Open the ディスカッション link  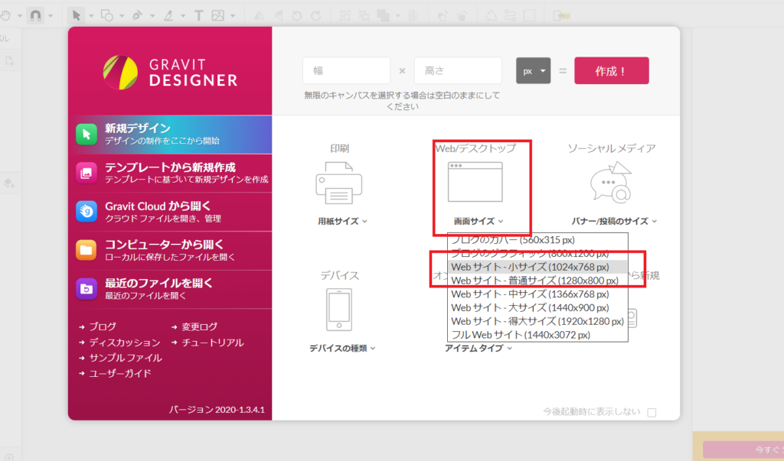(125, 343)
